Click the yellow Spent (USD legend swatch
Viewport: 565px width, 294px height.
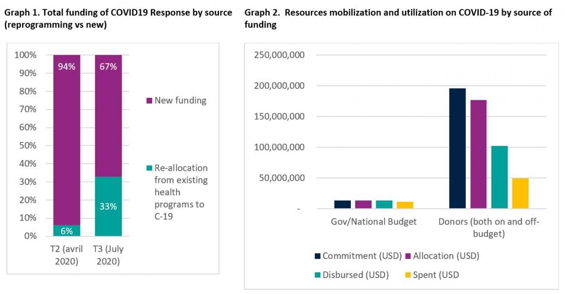tap(408, 275)
